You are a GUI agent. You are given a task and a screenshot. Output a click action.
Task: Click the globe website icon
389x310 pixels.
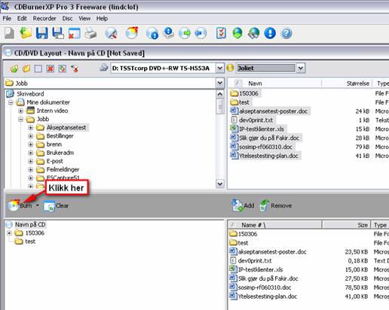point(253,33)
